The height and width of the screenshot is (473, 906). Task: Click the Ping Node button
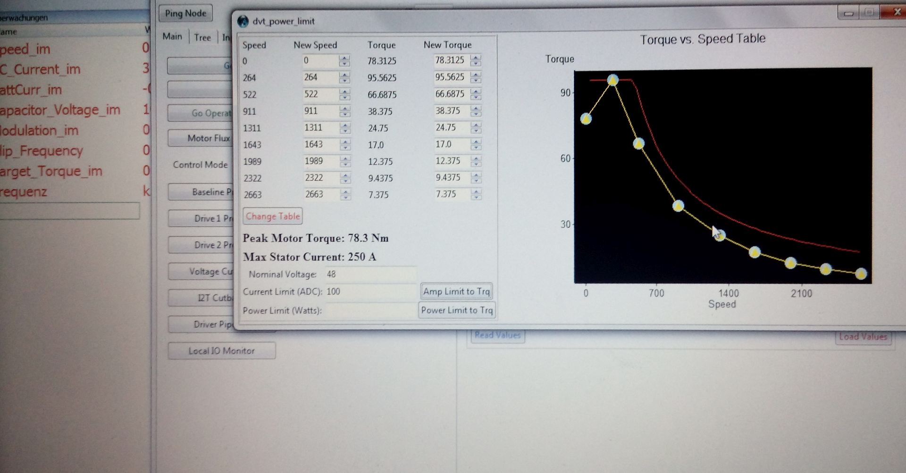tap(185, 13)
